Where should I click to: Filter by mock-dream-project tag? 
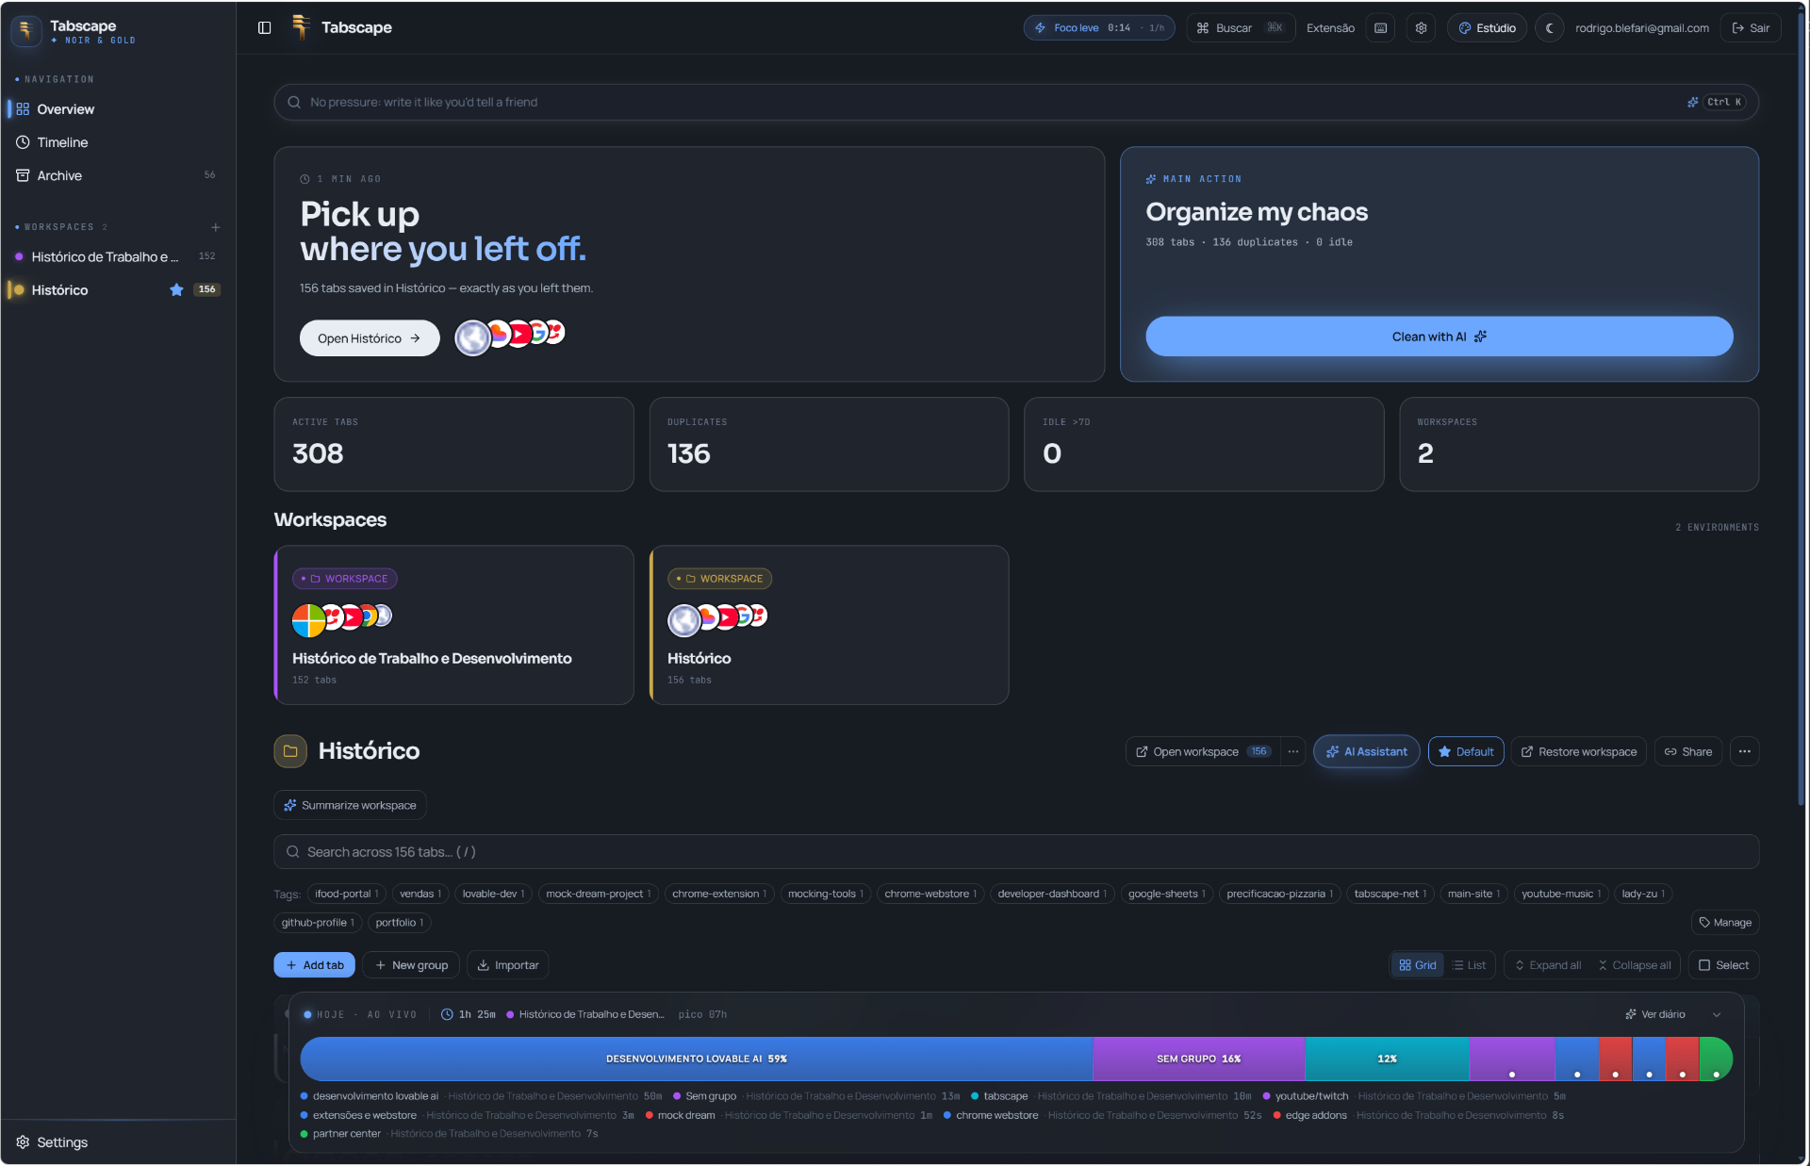pyautogui.click(x=599, y=895)
